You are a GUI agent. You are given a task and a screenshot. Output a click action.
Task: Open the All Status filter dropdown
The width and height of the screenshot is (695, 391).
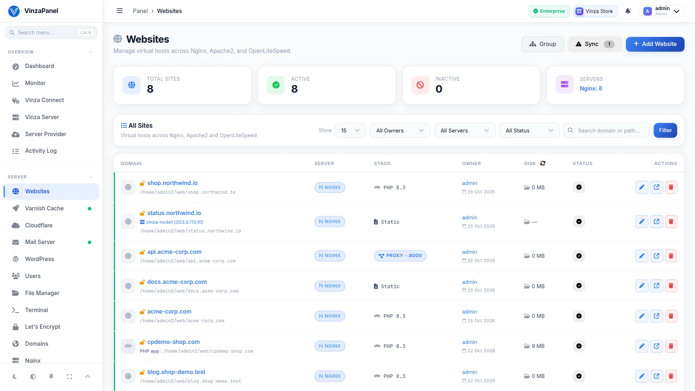point(529,130)
